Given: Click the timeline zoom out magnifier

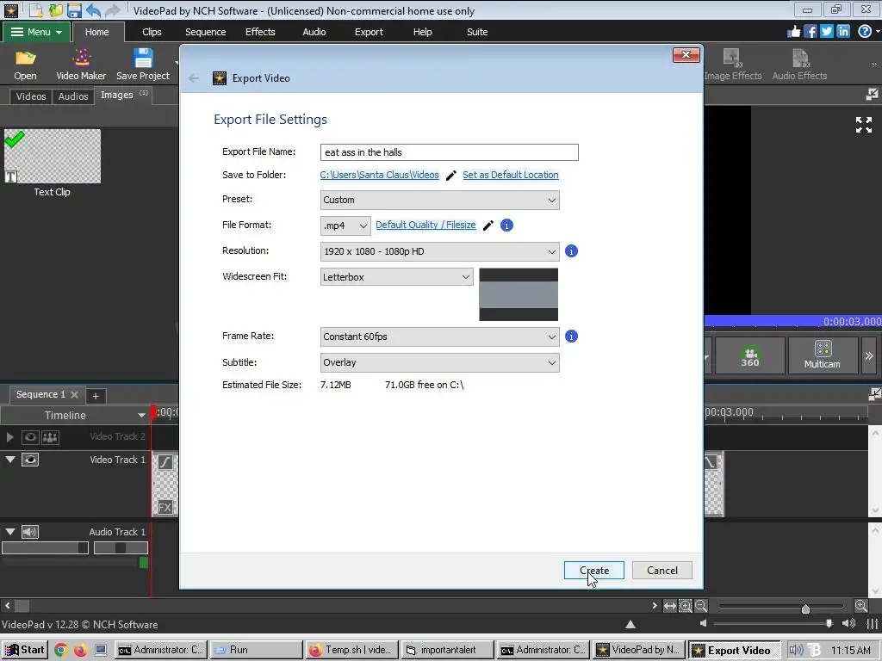Looking at the screenshot, I should [701, 606].
